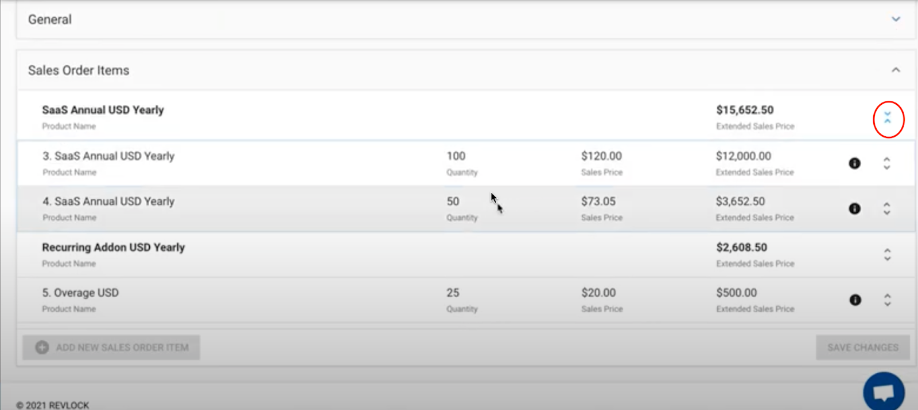
Task: Select the Recurring Addon USD Yearly product name
Action: [114, 247]
